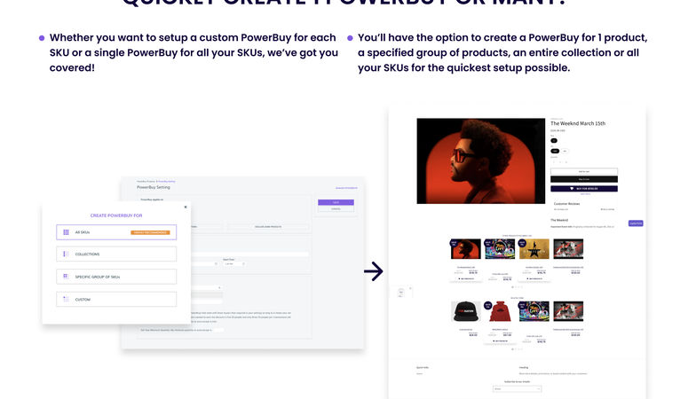Click the save badge on The Weeknd thumbnail
The height and width of the screenshot is (399, 688).
[x=454, y=242]
